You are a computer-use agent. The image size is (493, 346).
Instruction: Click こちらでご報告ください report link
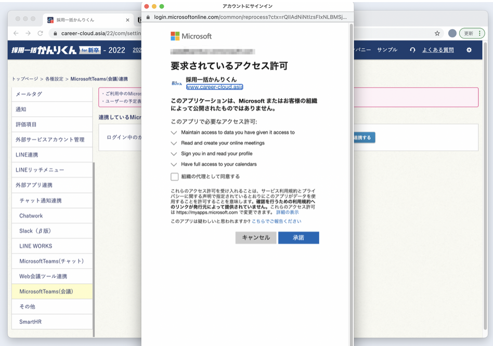pos(276,221)
